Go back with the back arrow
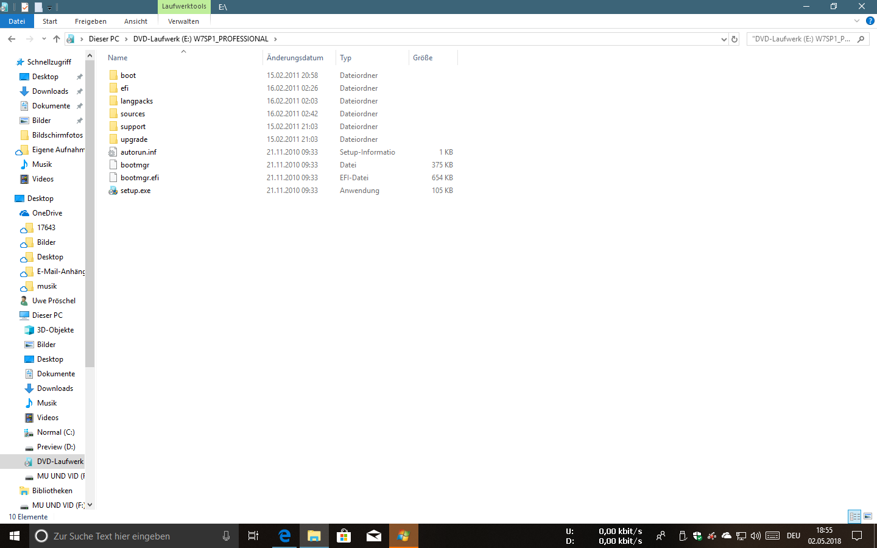The height and width of the screenshot is (548, 877). [x=12, y=39]
